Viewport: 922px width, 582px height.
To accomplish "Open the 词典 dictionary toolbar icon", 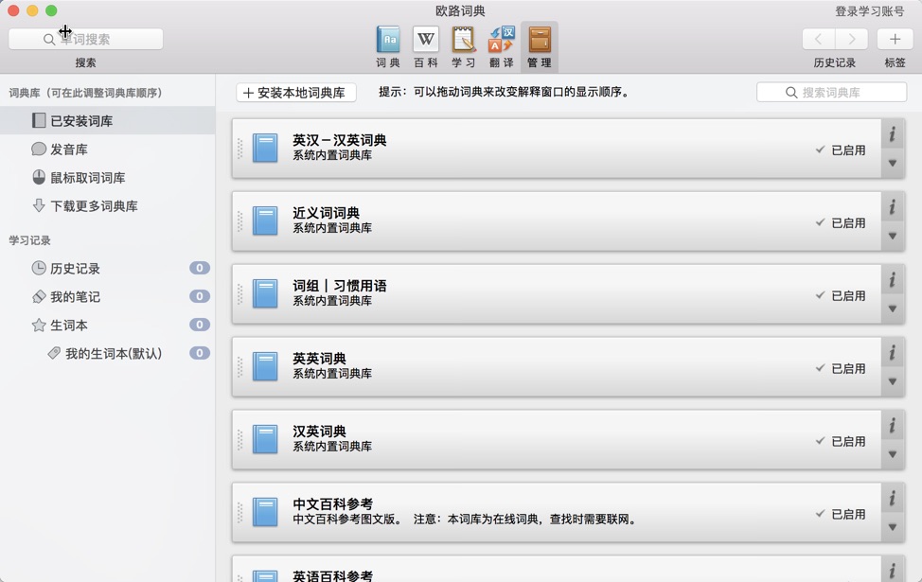I will point(388,46).
